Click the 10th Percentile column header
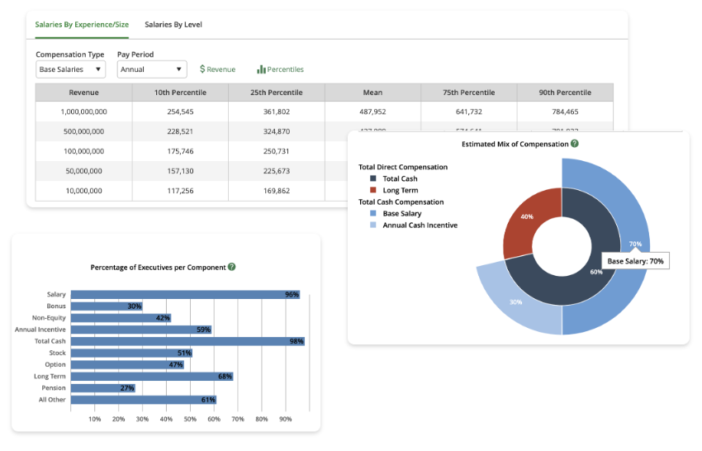The width and height of the screenshot is (702, 451). click(x=180, y=93)
